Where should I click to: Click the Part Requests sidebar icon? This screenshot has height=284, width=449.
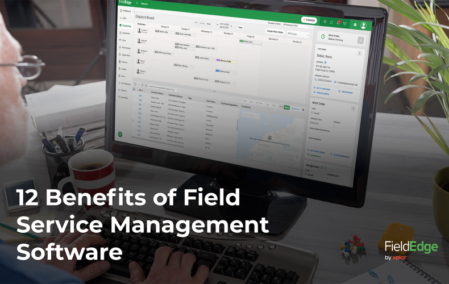tap(119, 83)
